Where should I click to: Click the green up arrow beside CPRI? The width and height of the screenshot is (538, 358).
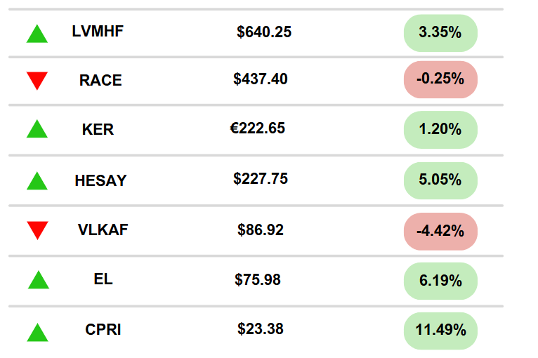pyautogui.click(x=37, y=331)
